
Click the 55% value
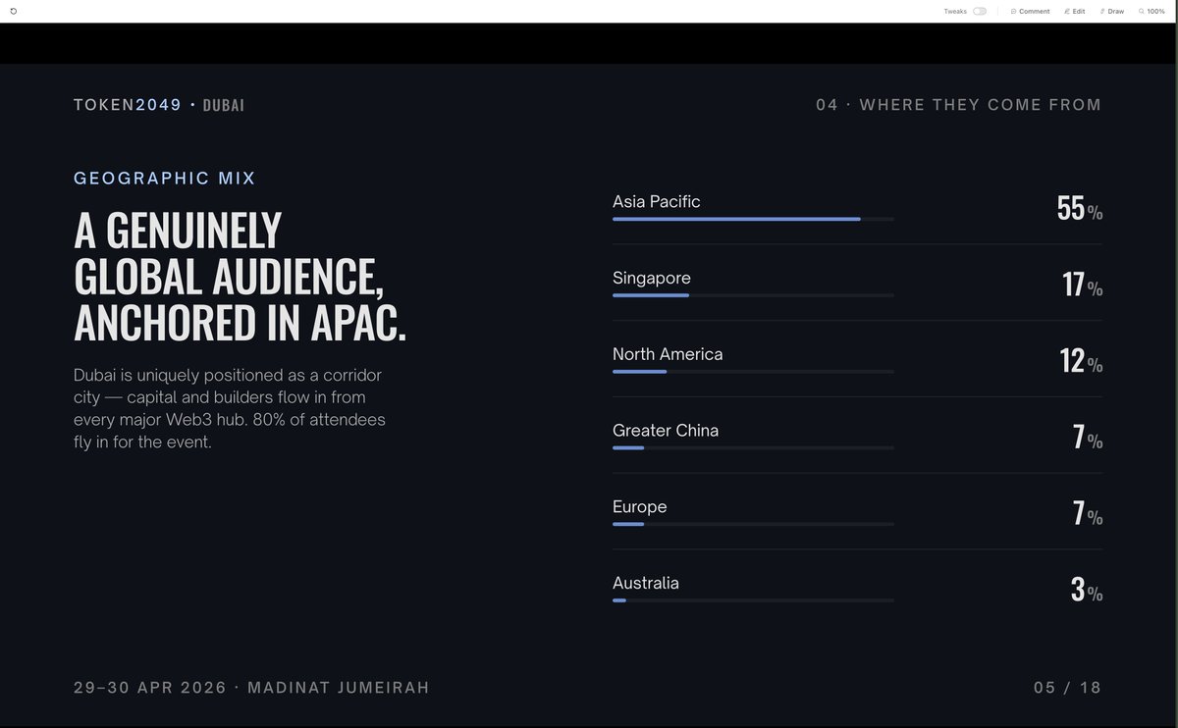[1080, 208]
